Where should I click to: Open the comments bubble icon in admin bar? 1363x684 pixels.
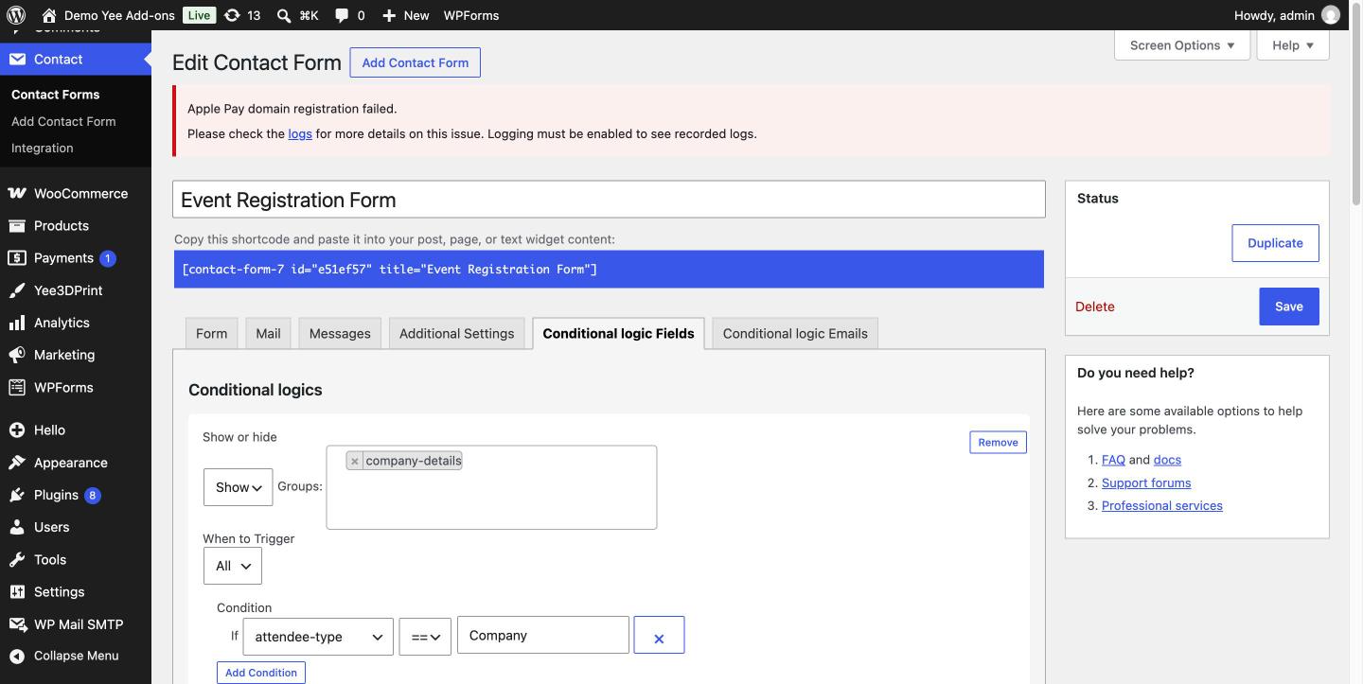[342, 16]
